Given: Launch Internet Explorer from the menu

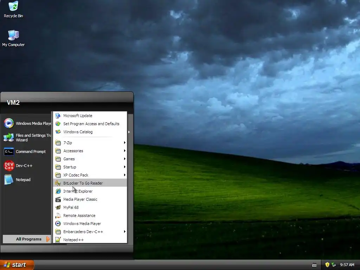Looking at the screenshot, I should point(90,191).
